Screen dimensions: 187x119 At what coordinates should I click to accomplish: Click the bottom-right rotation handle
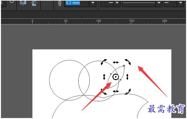pyautogui.click(x=128, y=92)
